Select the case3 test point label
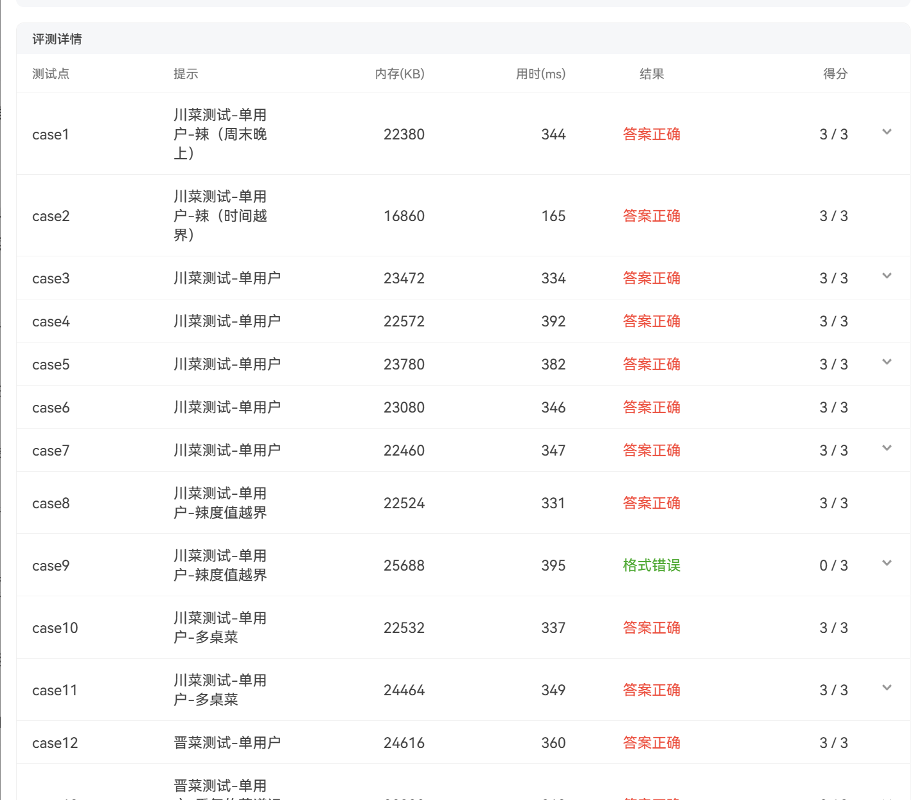The height and width of the screenshot is (800, 924). 51,278
